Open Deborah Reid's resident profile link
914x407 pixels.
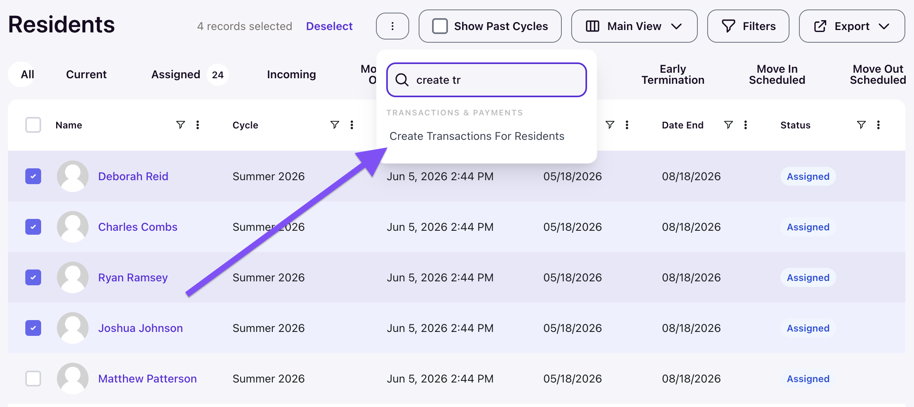coord(133,176)
